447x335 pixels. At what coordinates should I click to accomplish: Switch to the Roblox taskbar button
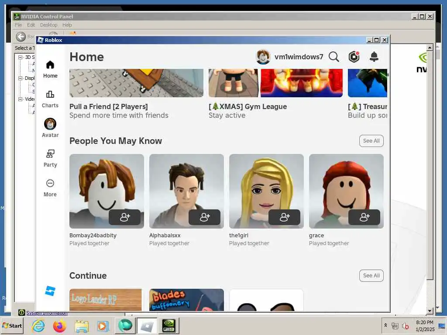point(147,325)
